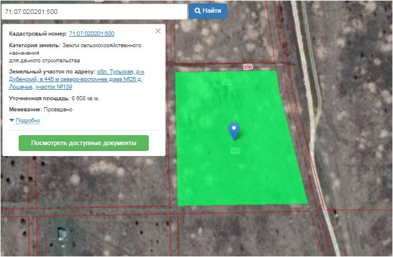Click the magnifier icon in Найти button
Screen dimensions: 393x257
[198, 11]
